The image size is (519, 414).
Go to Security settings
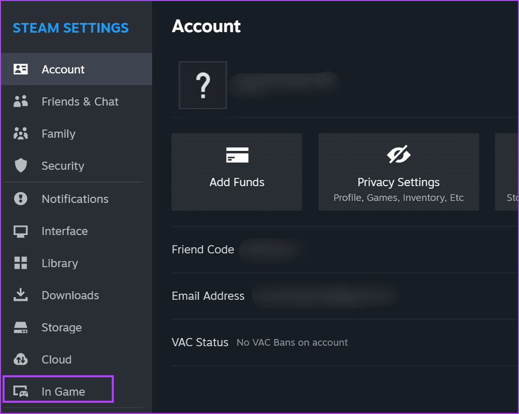point(77,166)
